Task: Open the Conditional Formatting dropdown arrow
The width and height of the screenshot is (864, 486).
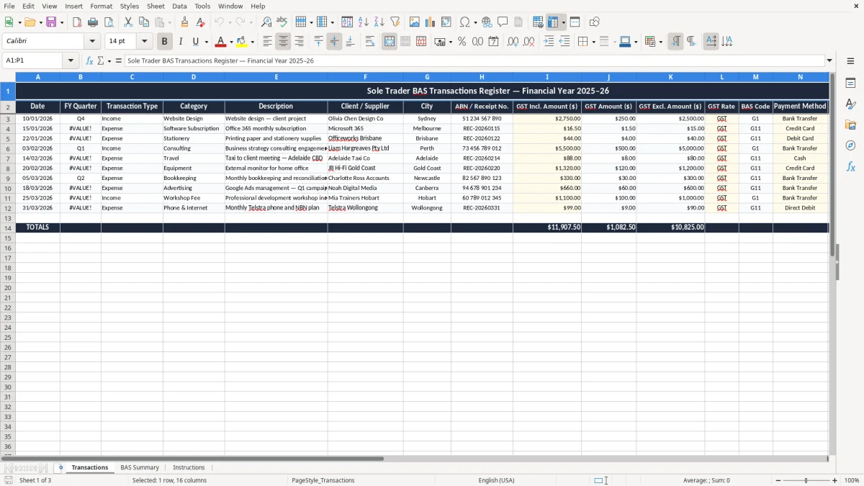Action: click(660, 42)
